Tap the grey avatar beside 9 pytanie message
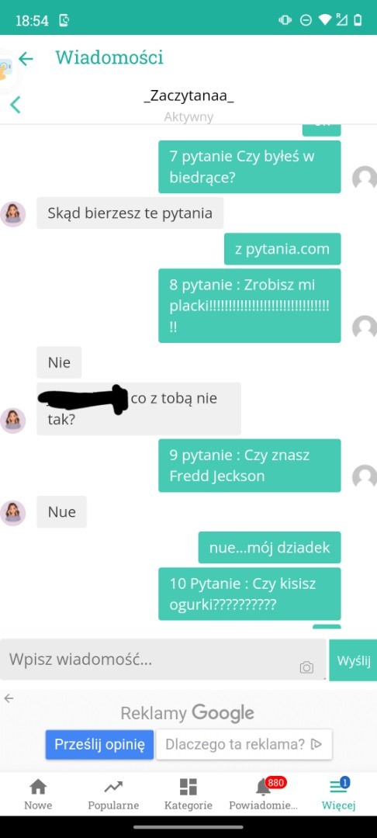Viewport: 377px width, 838px height. click(x=365, y=476)
